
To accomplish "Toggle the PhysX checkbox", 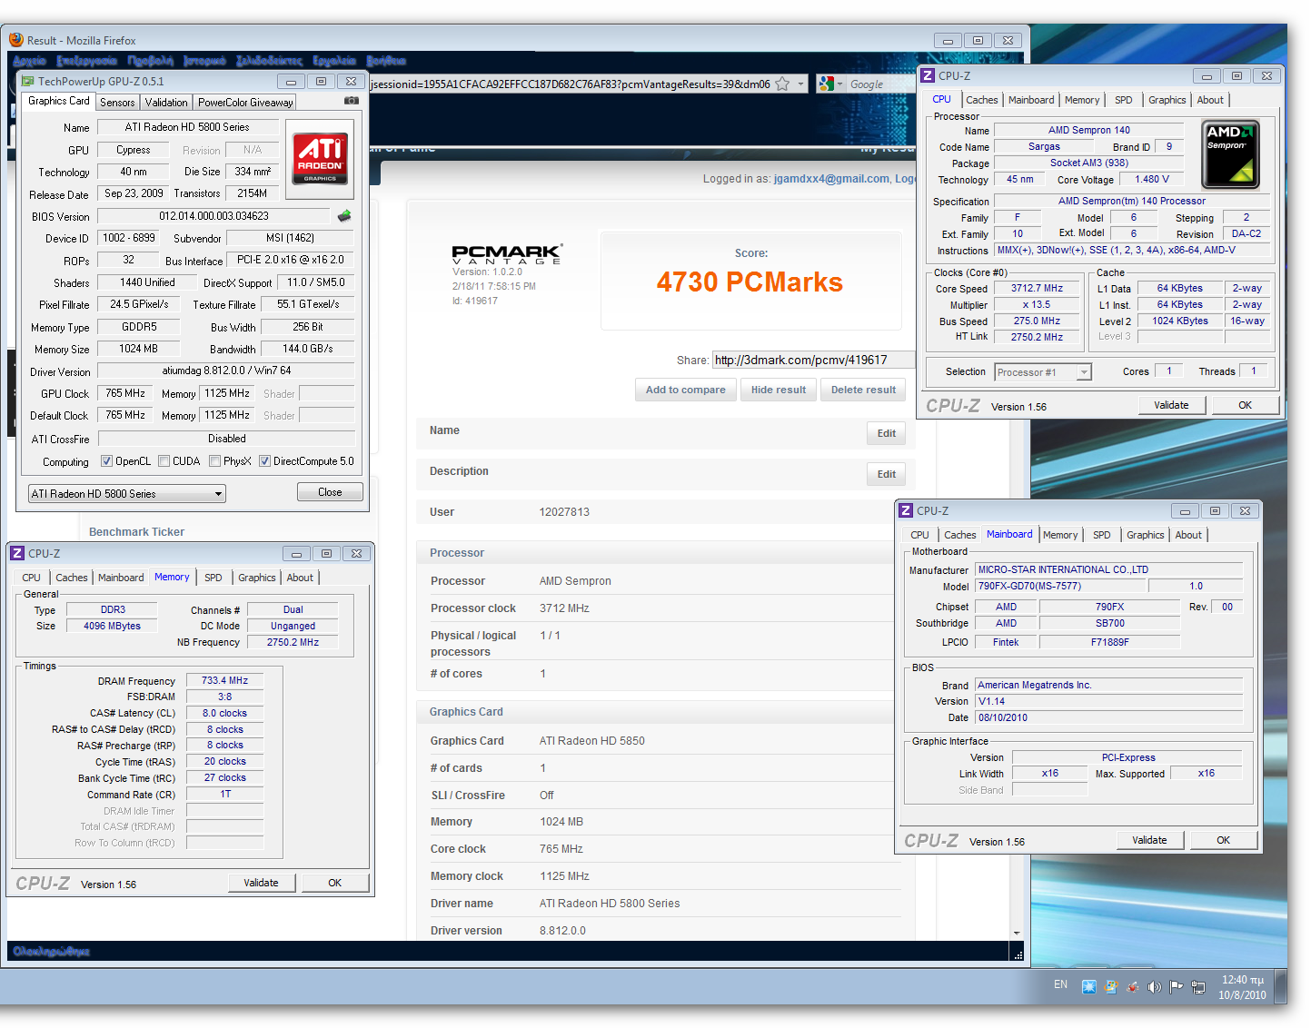I will [214, 461].
